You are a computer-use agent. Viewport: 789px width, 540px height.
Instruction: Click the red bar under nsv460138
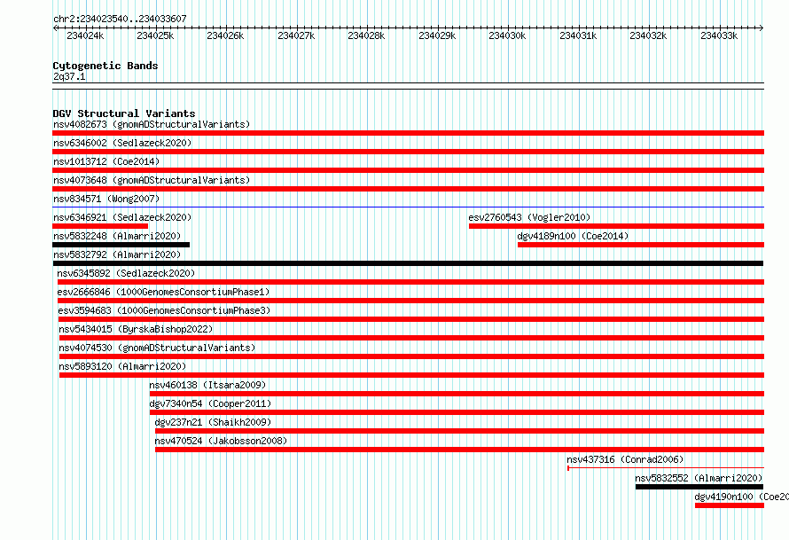pos(457,394)
